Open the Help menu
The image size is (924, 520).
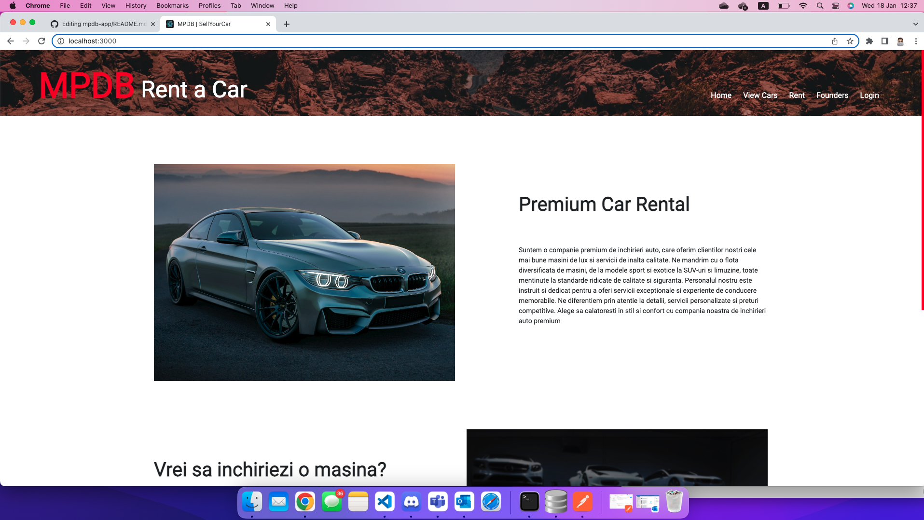[290, 6]
